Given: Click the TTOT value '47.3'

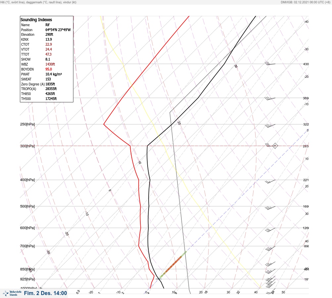Looking at the screenshot, I should pyautogui.click(x=48, y=54).
